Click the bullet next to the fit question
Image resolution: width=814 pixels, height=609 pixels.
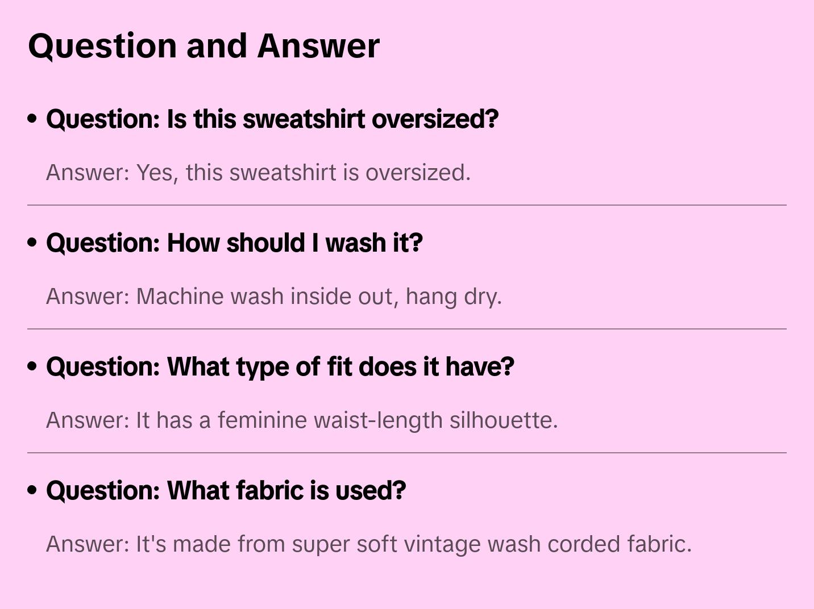pos(32,366)
